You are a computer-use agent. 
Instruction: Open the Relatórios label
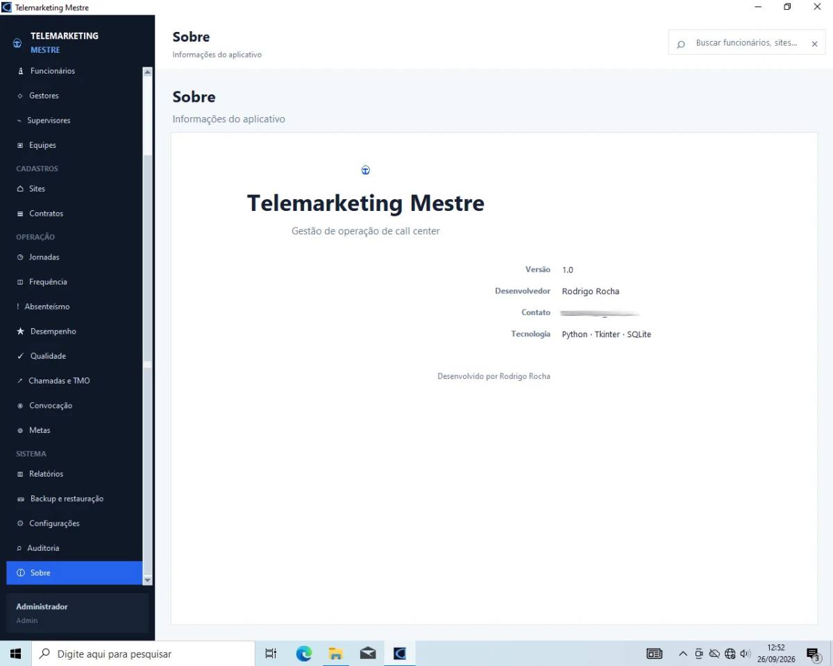46,475
